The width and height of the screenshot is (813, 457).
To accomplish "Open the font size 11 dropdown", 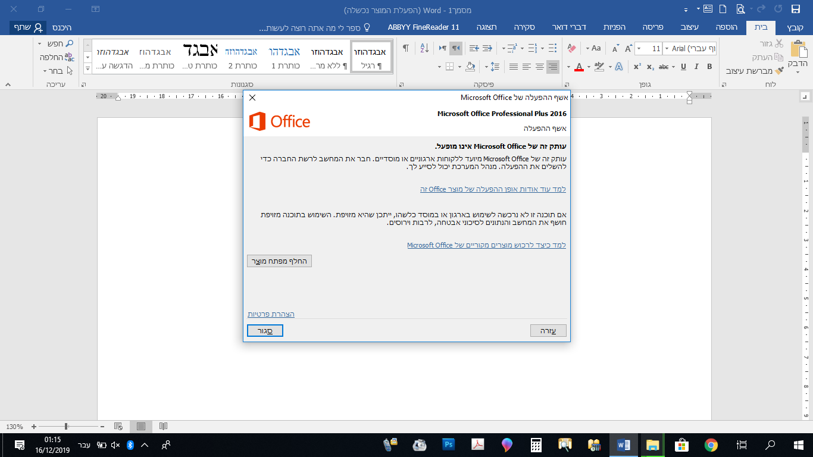I will pos(638,49).
